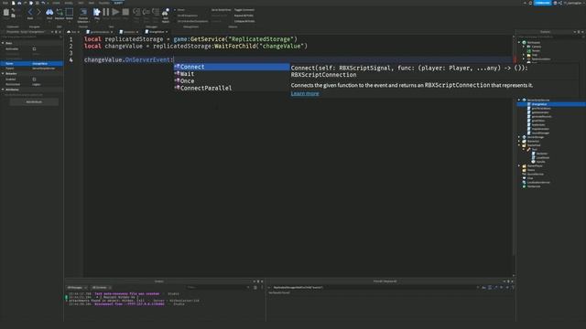This screenshot has height=329, width=586.
Task: Select the changeValue script editor tab
Action: (157, 32)
